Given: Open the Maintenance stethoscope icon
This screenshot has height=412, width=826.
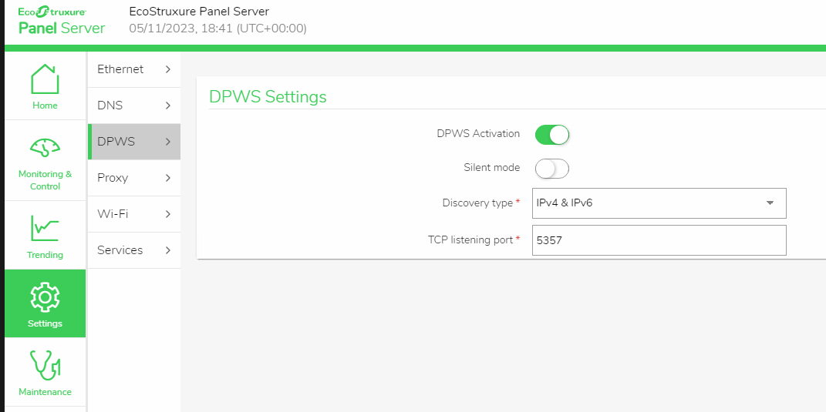Looking at the screenshot, I should [x=45, y=365].
